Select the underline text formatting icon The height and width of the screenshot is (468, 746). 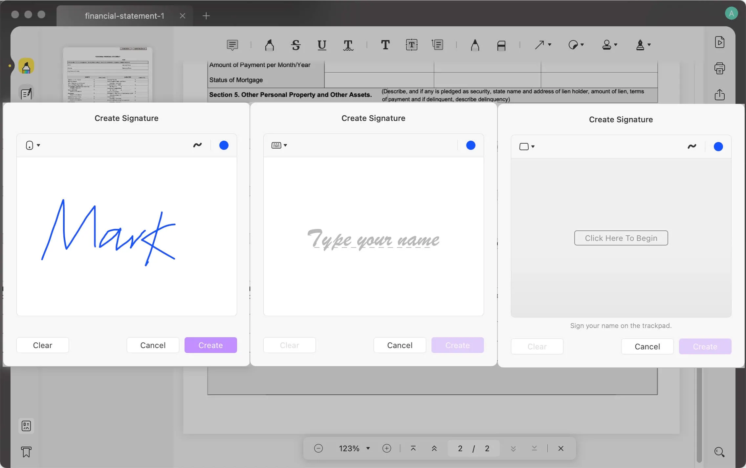[321, 45]
